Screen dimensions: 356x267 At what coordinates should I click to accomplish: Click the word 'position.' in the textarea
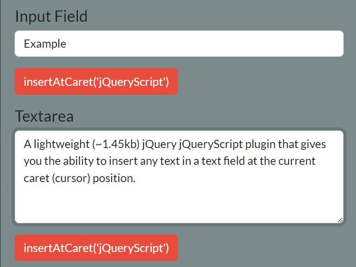pyautogui.click(x=114, y=178)
